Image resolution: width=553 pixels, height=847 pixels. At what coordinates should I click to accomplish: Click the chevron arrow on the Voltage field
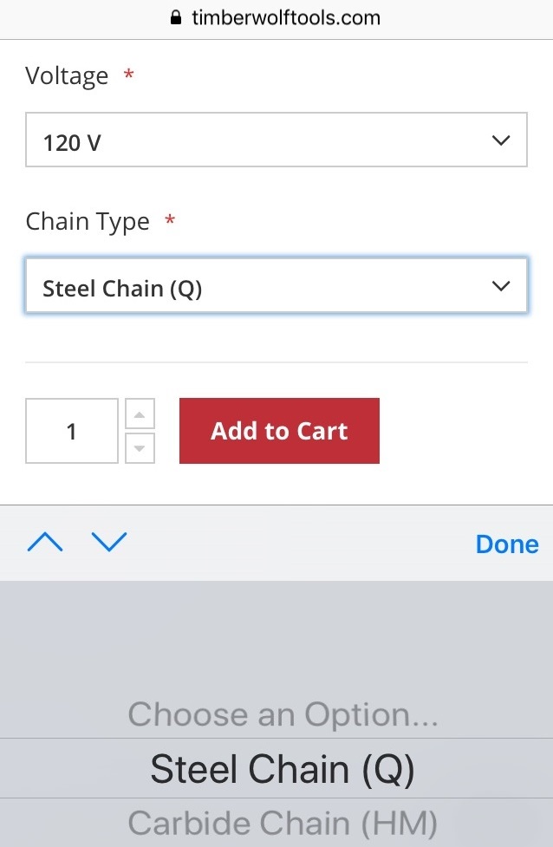click(500, 140)
